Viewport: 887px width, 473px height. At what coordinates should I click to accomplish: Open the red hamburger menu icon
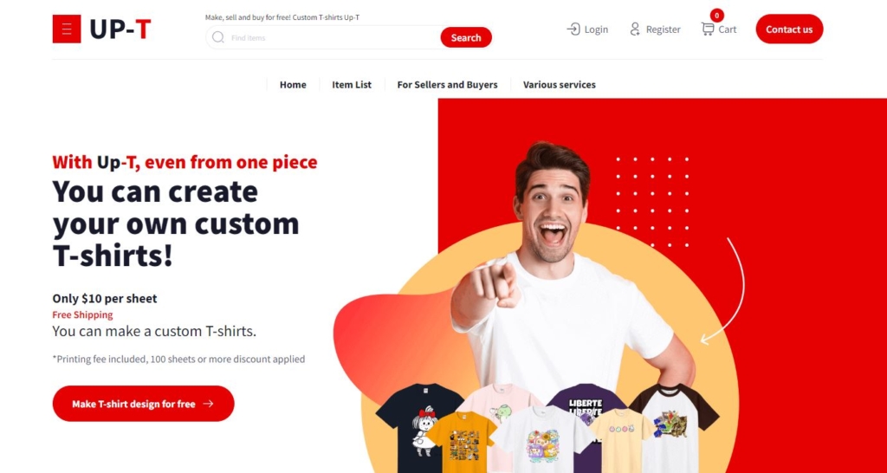pos(67,29)
